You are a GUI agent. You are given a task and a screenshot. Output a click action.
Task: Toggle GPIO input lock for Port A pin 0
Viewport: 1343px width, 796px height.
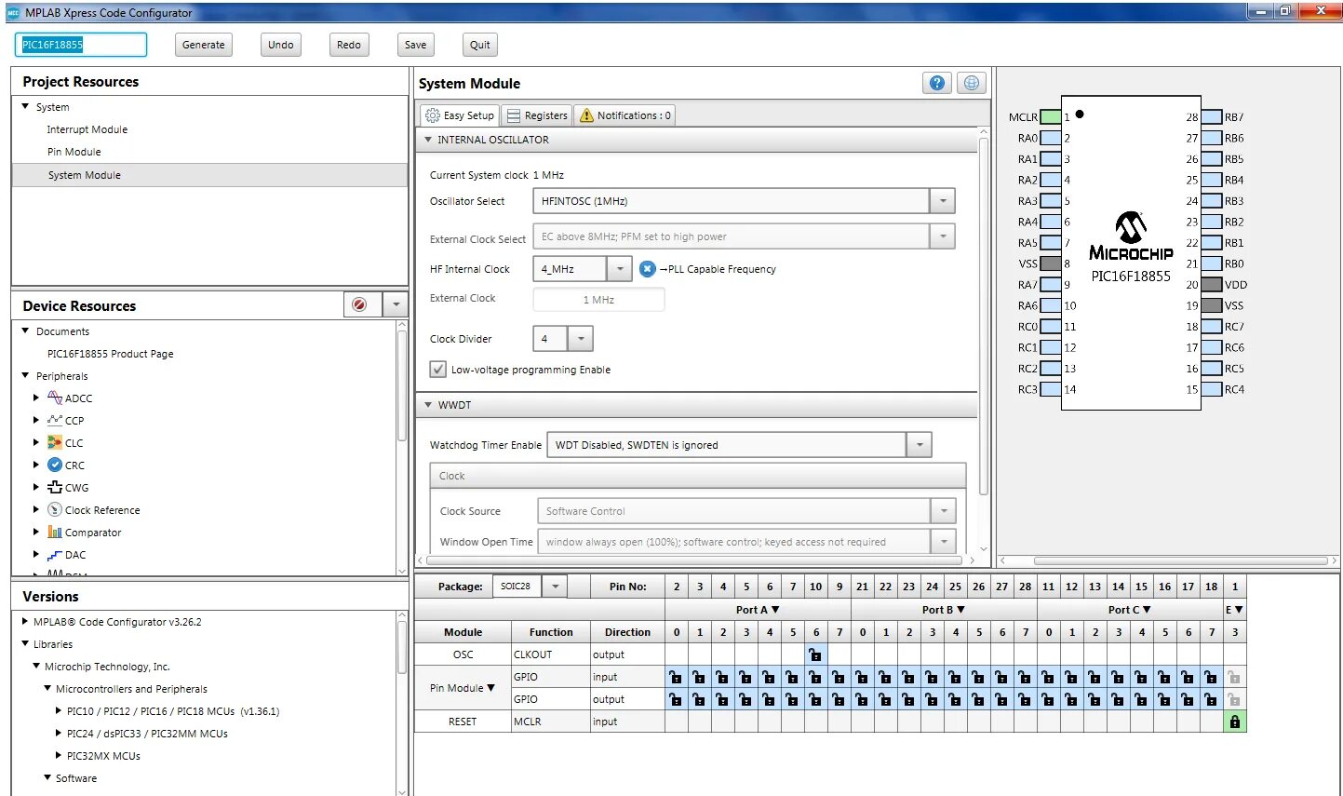[x=676, y=677]
